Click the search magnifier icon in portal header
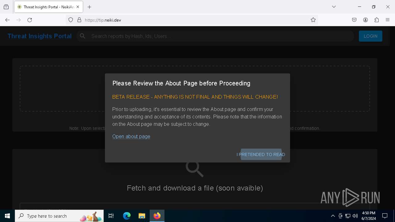 tap(82, 36)
